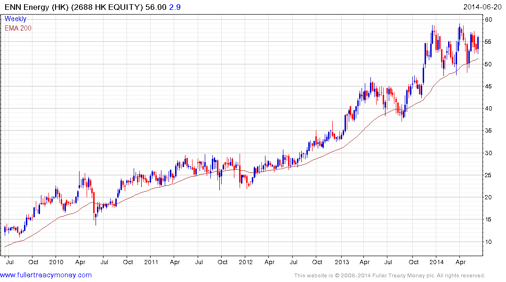Click the blue change value 2.9

coord(175,7)
